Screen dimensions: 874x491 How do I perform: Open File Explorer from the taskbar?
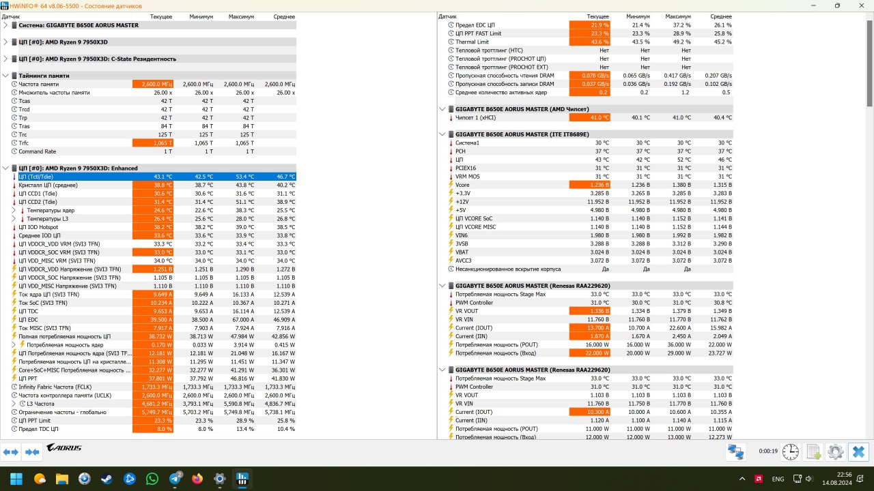(x=61, y=479)
